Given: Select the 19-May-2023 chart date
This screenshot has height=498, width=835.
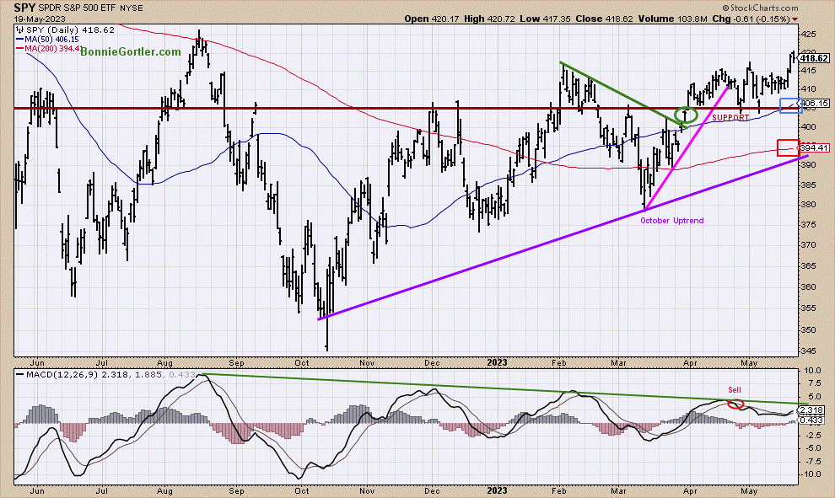Looking at the screenshot, I should 40,19.
